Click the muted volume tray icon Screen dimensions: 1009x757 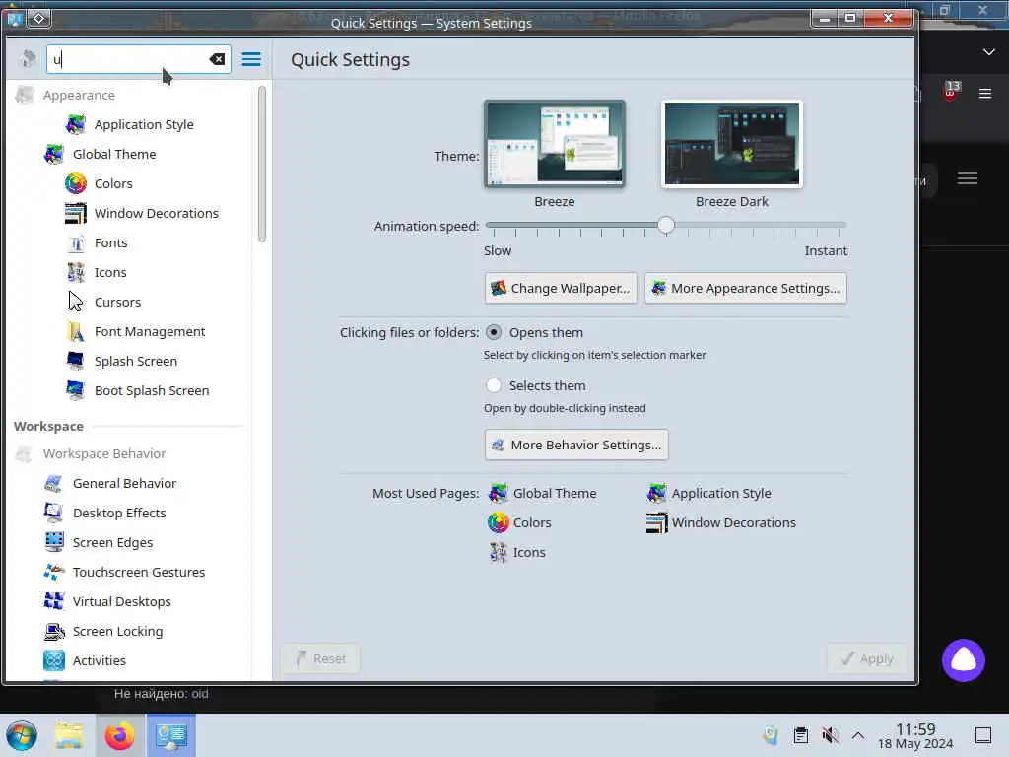(830, 735)
